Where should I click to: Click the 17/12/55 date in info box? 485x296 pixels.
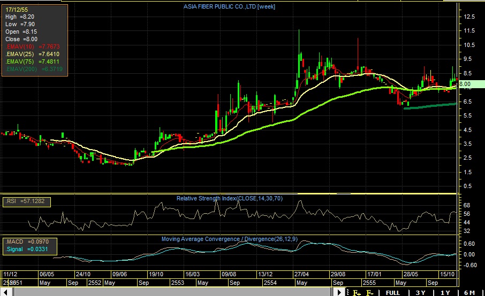(x=17, y=10)
